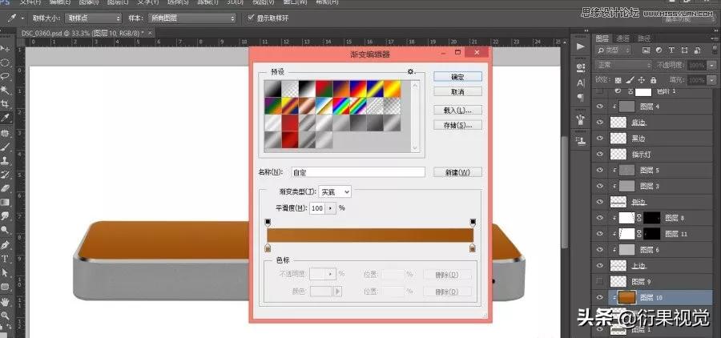Screen dimensions: 721x338
Task: Switch to 图层 tab
Action: coord(602,38)
